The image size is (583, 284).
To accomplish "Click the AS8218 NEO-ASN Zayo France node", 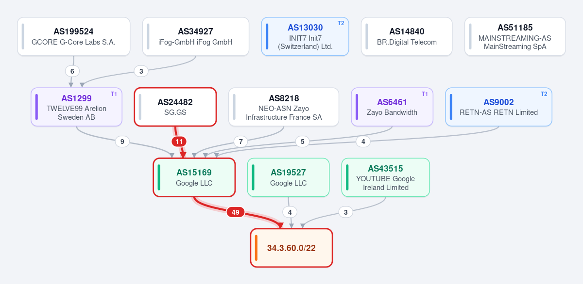I will 284,107.
